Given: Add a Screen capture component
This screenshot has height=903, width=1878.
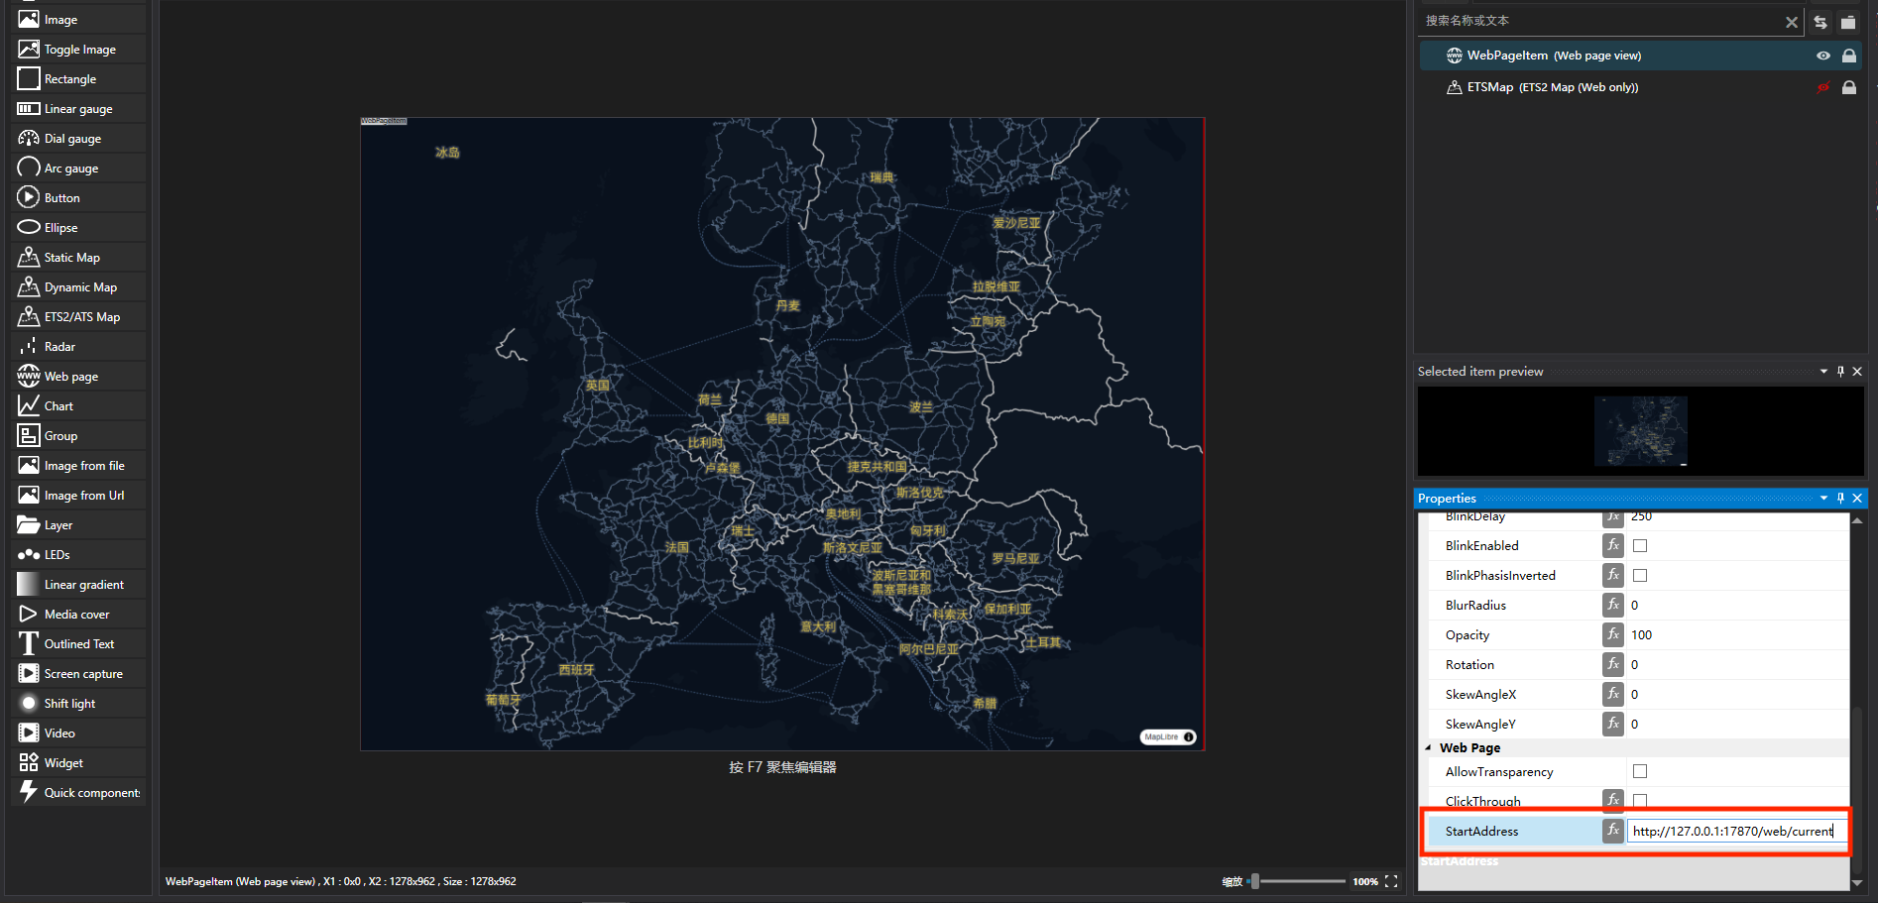Looking at the screenshot, I should [79, 674].
